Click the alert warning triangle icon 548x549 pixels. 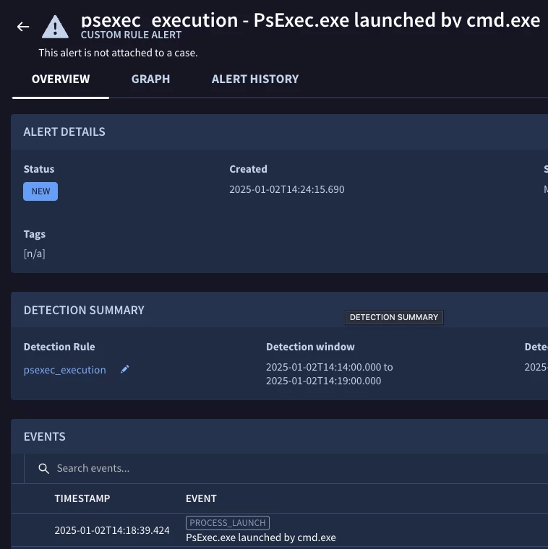tap(55, 27)
